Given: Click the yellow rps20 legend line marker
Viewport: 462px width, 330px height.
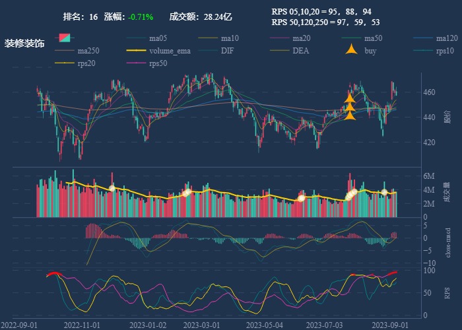Looking at the screenshot, I should [x=64, y=63].
